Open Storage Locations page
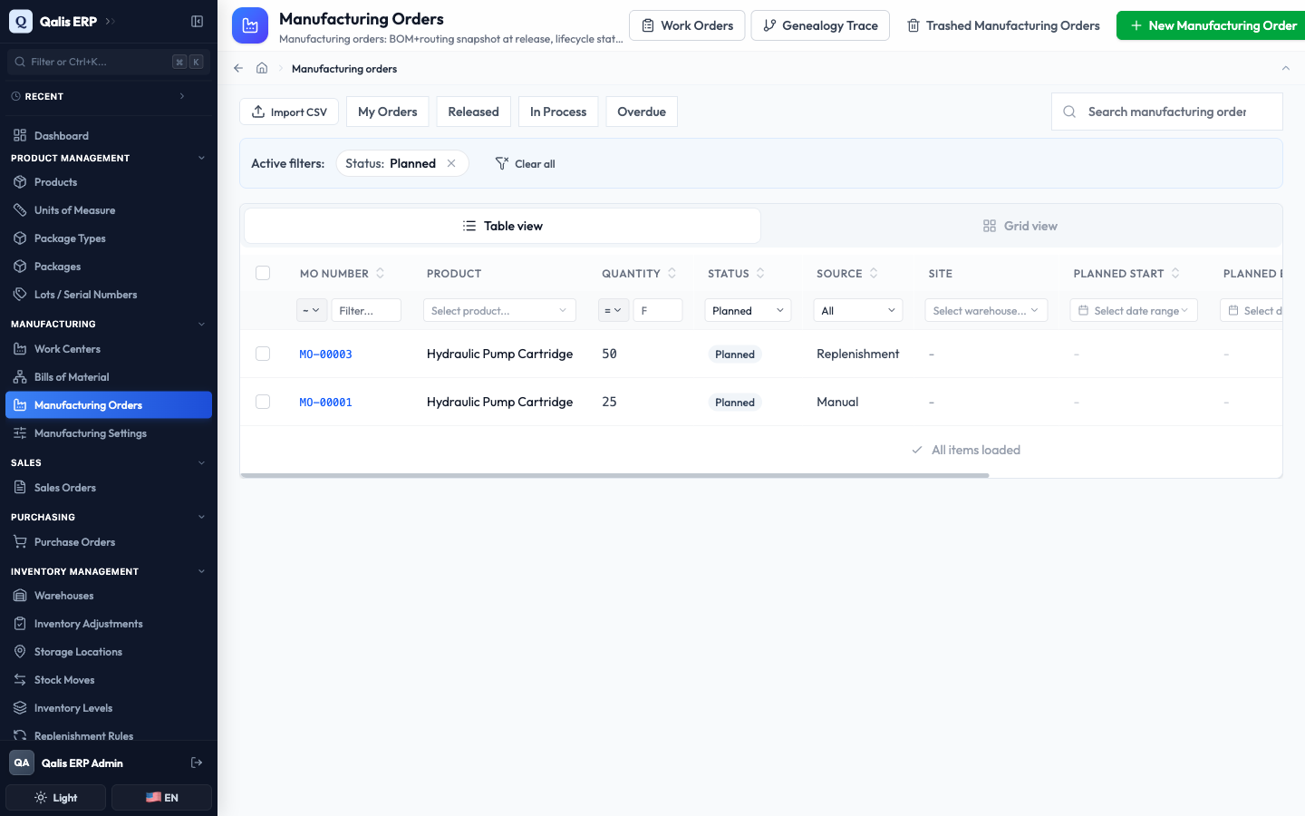This screenshot has width=1305, height=816. click(x=109, y=652)
